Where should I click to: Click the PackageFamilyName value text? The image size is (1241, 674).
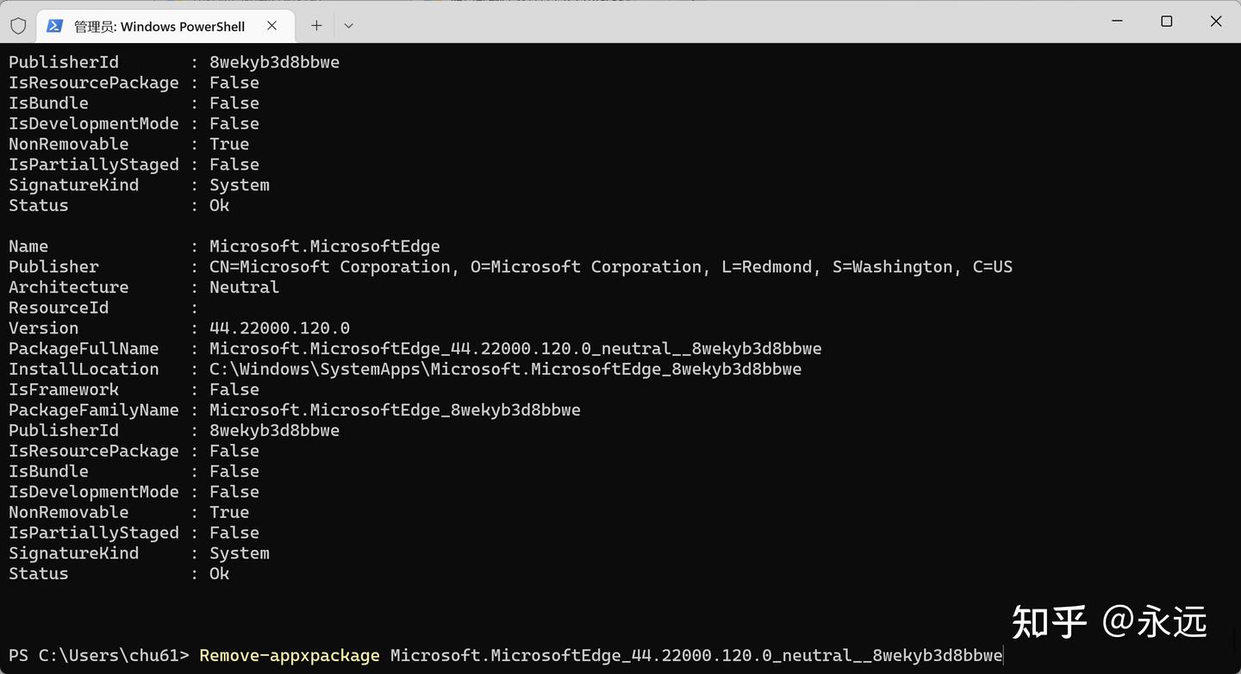396,410
